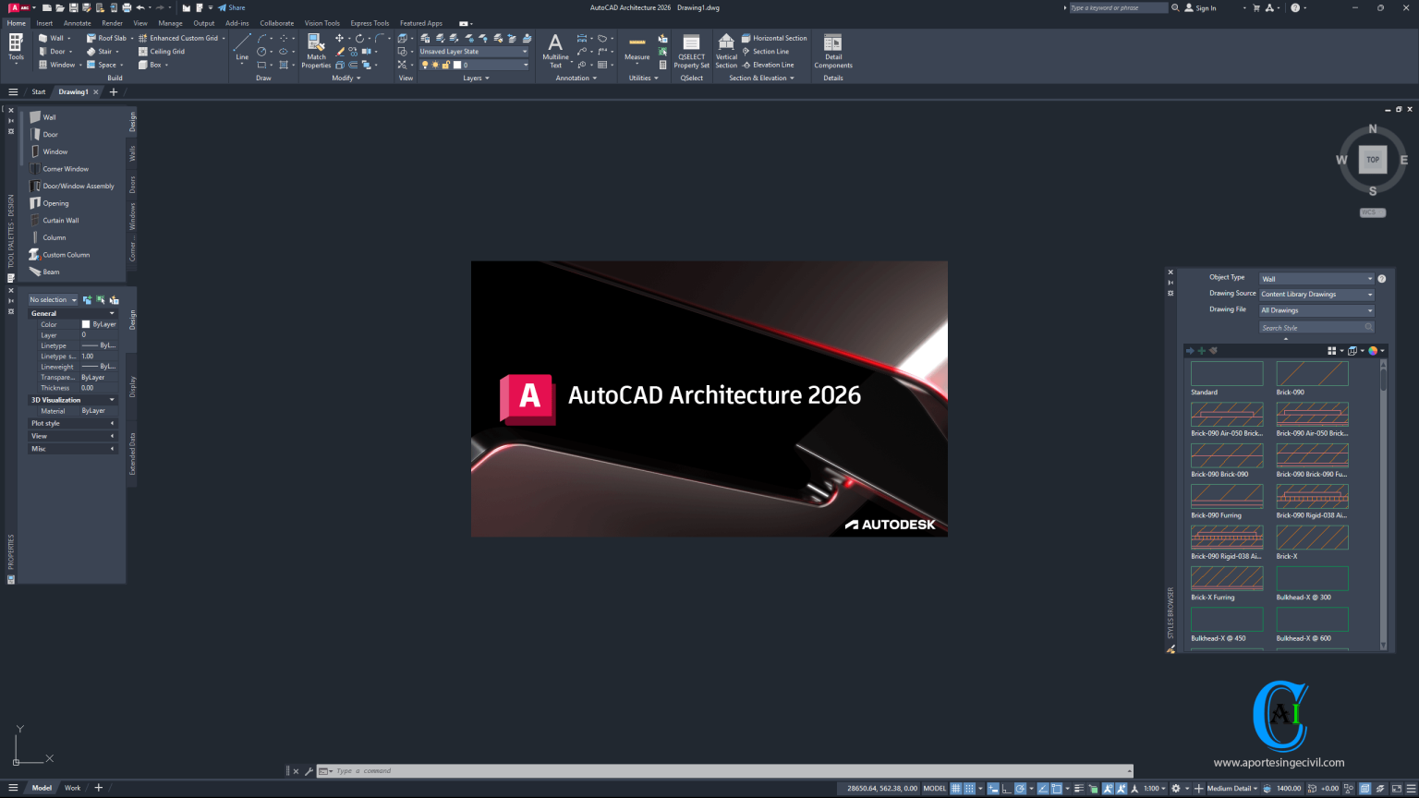The image size is (1419, 798).
Task: Click the white layer color swatch
Action: point(456,65)
